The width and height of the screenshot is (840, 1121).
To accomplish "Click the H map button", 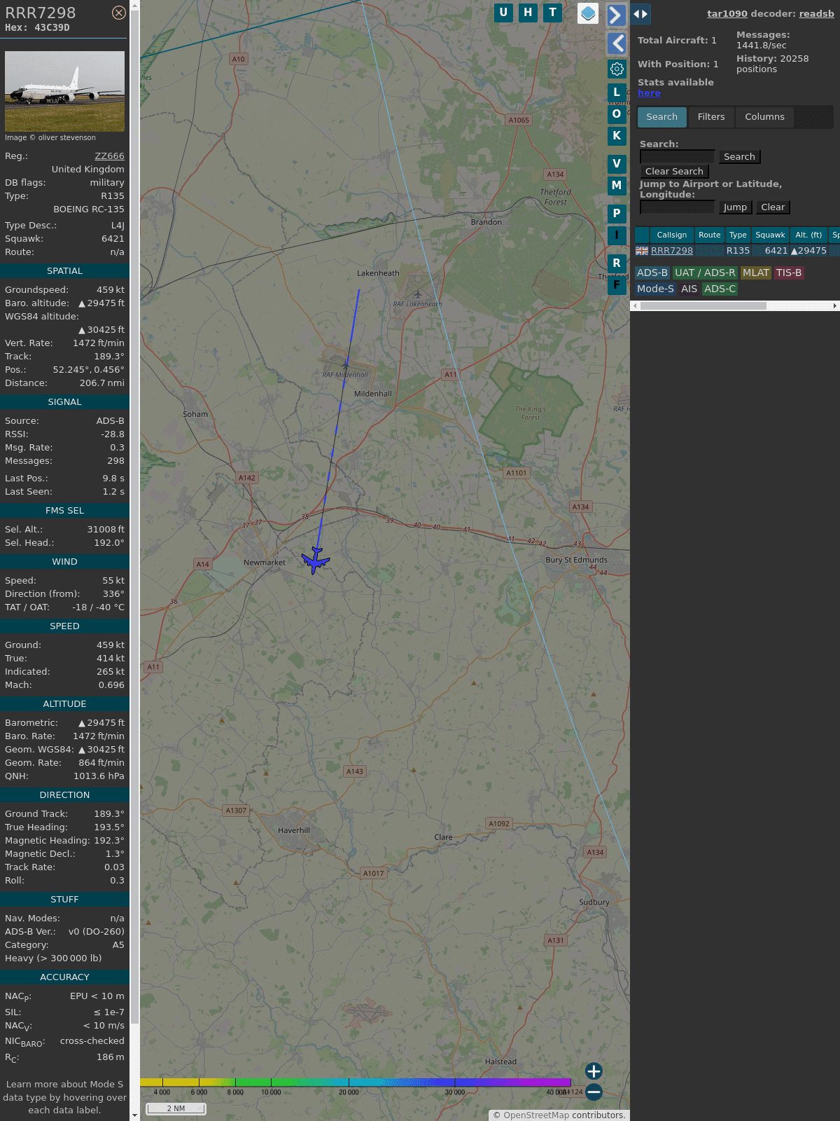I will coord(528,13).
